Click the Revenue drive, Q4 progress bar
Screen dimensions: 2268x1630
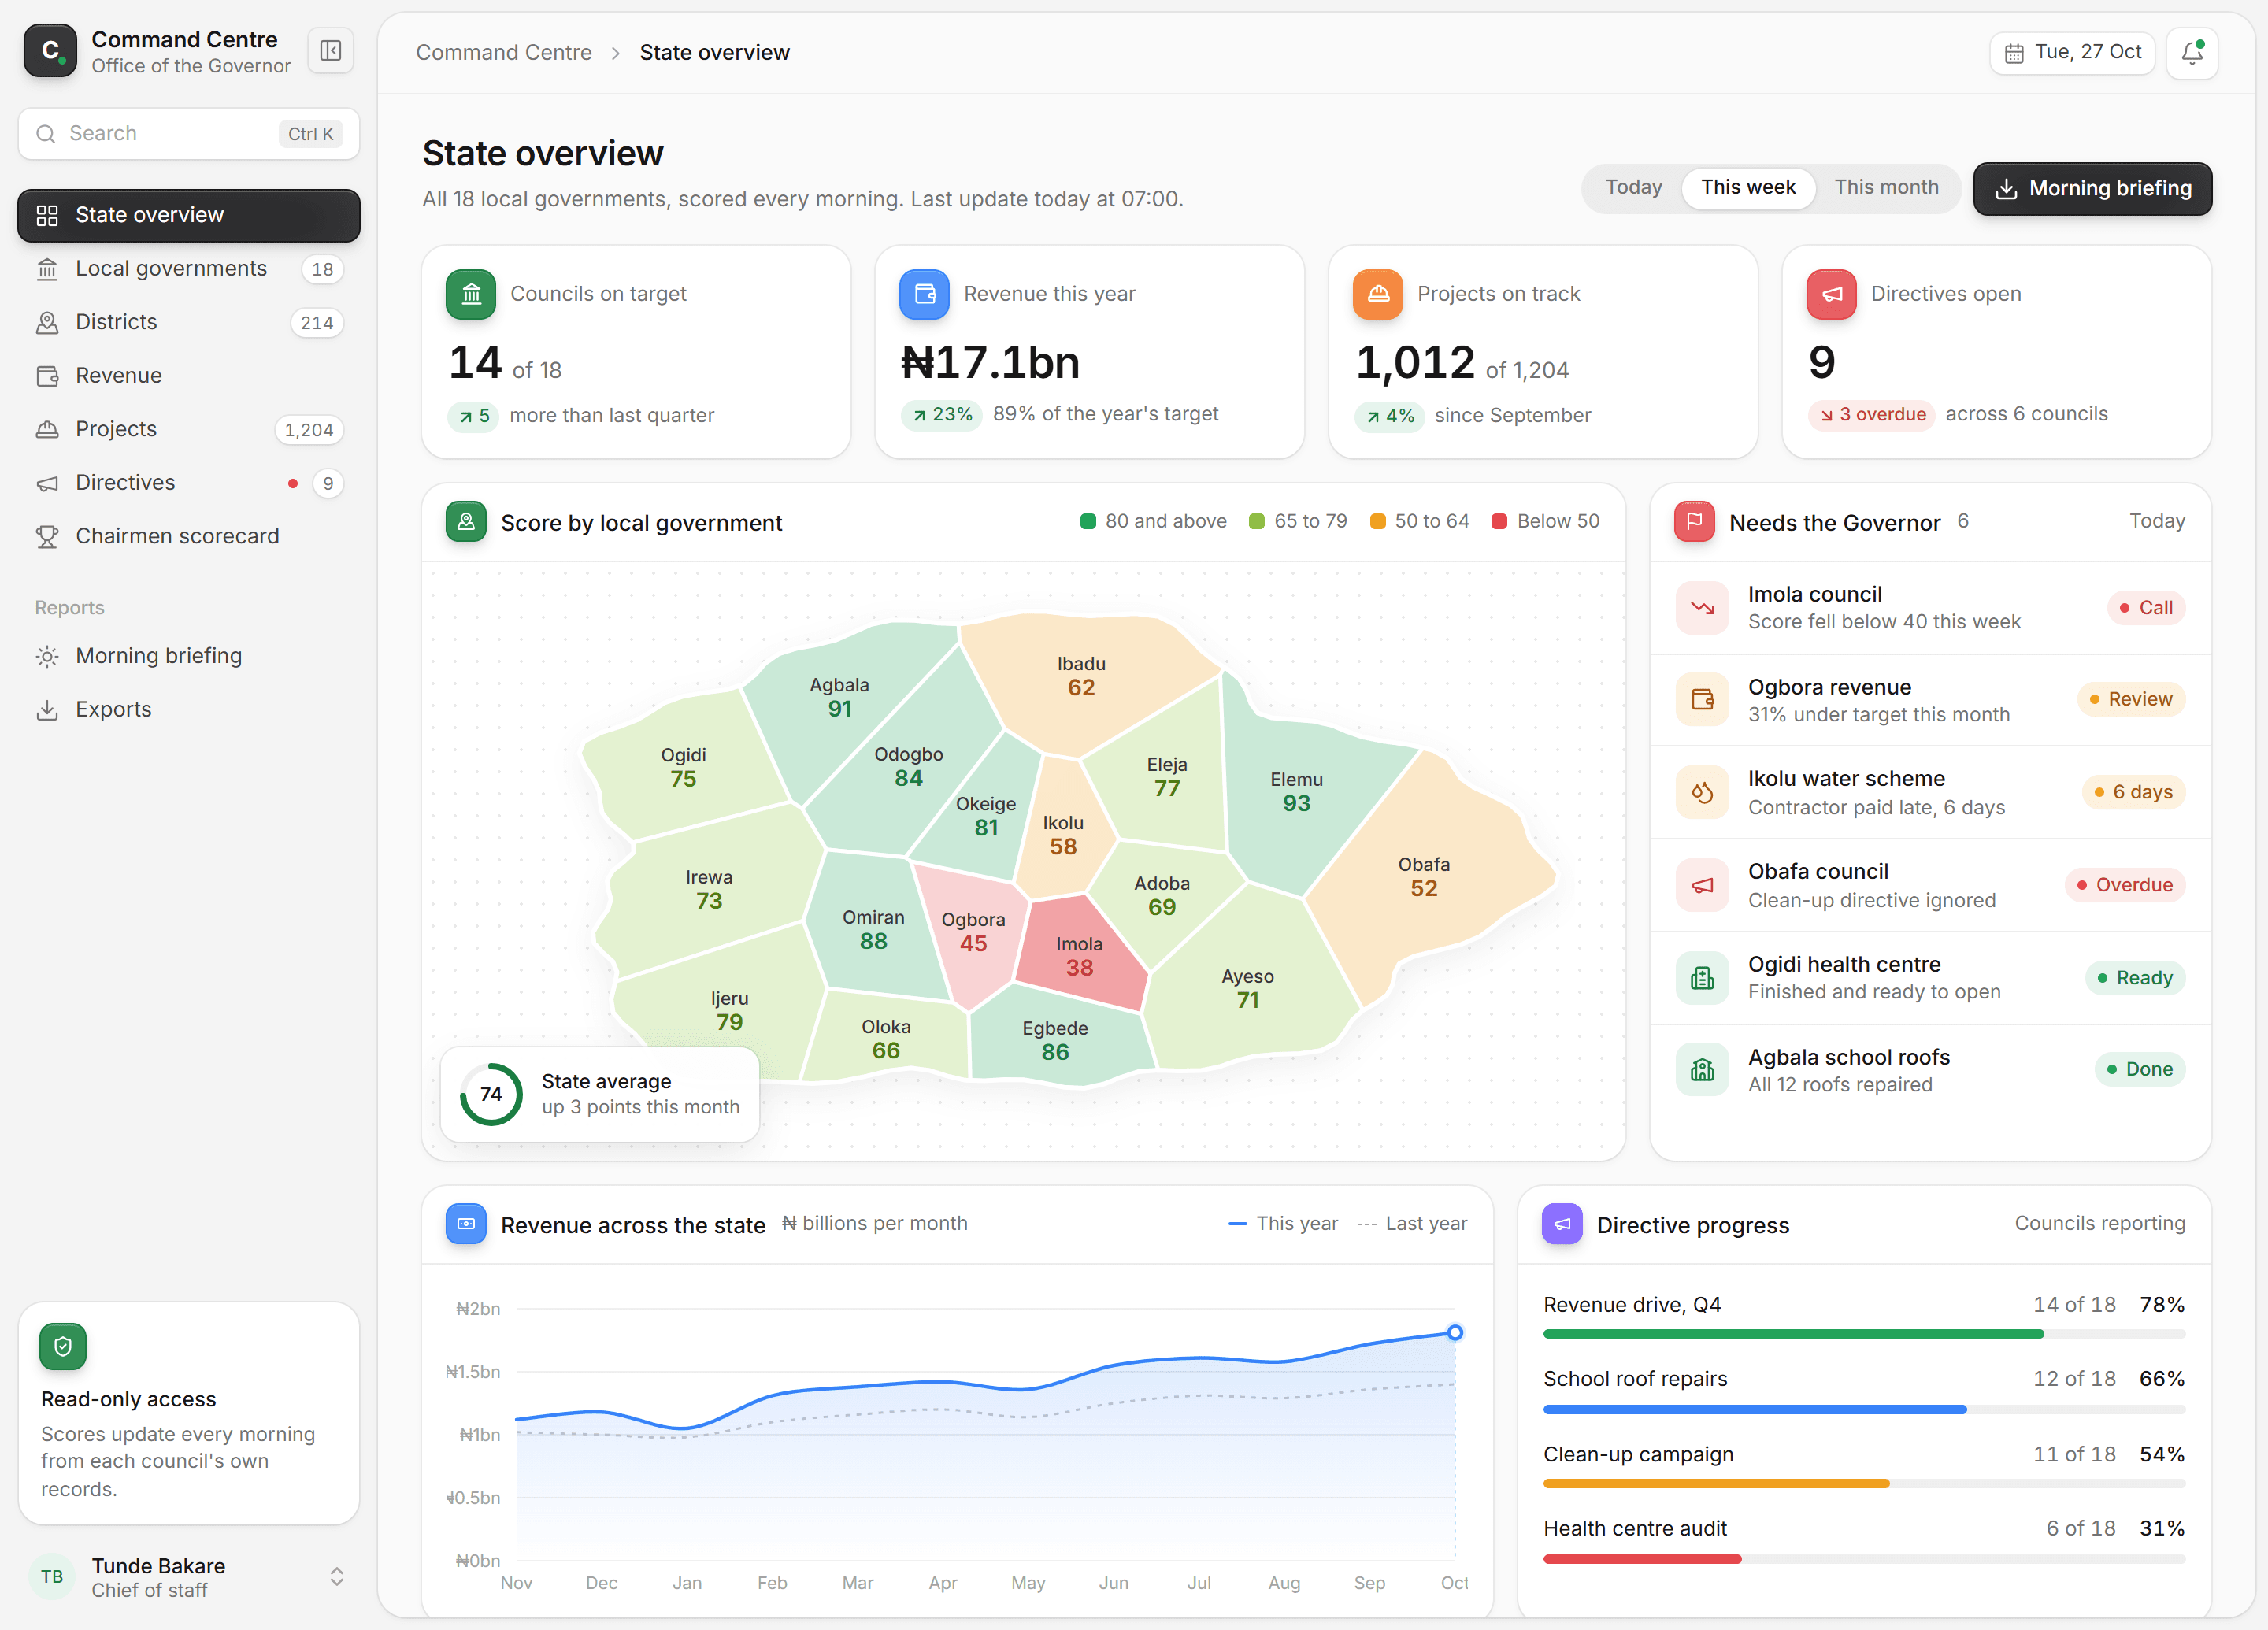[x=1863, y=1334]
